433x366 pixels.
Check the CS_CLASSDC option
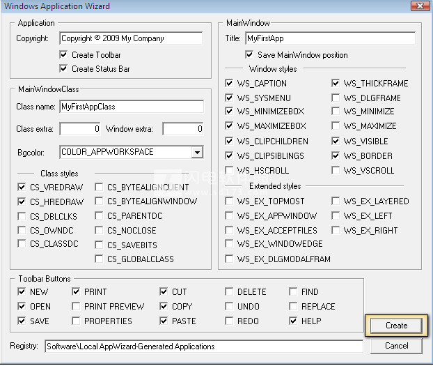pyautogui.click(x=22, y=243)
